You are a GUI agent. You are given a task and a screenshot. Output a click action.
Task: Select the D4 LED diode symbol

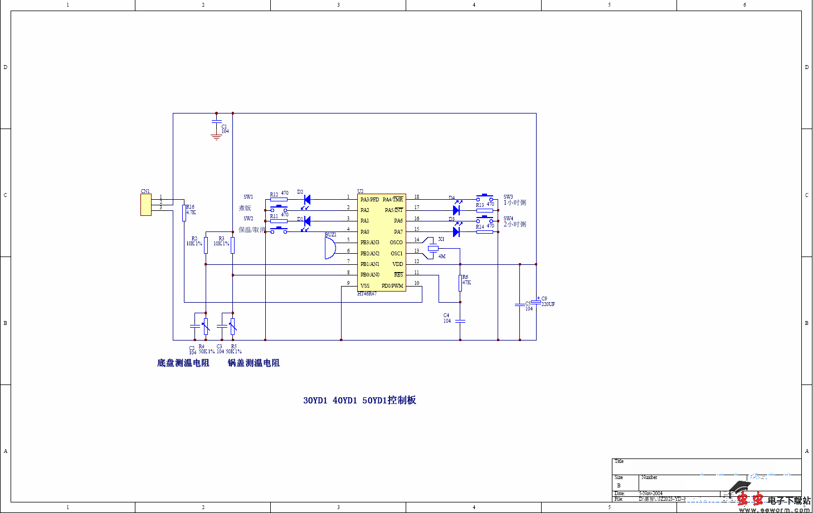click(456, 210)
